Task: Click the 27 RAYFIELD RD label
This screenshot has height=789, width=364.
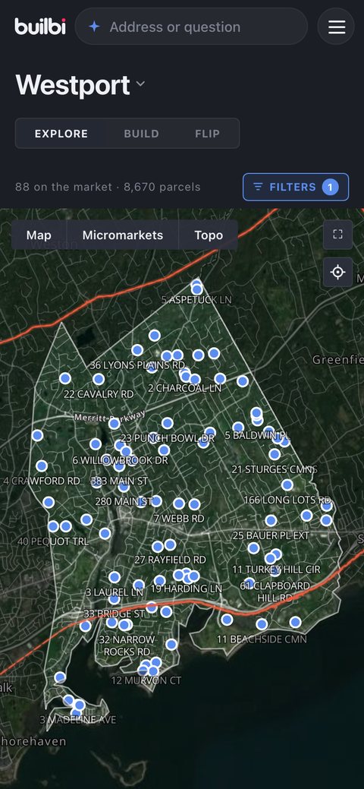Action: [170, 560]
